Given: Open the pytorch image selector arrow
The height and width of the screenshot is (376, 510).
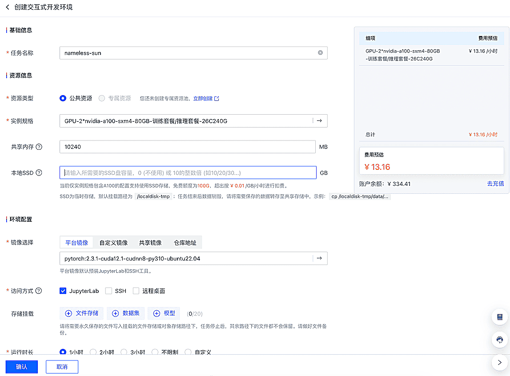Looking at the screenshot, I should coord(319,258).
